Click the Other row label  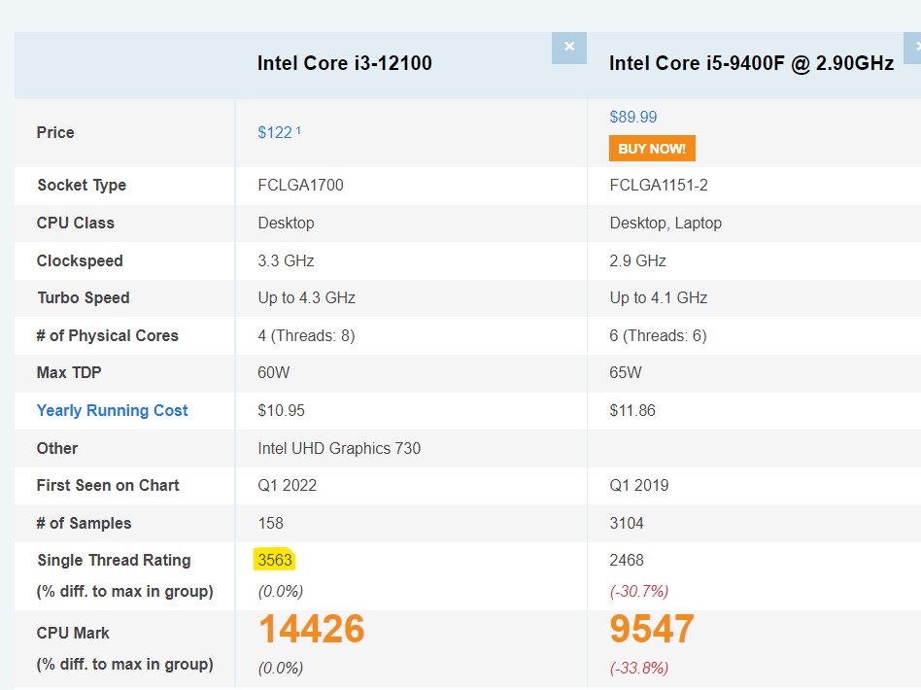57,448
